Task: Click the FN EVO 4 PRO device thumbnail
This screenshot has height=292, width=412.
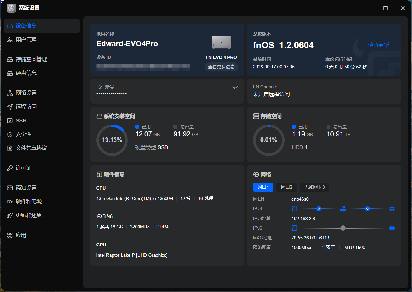Action: (x=221, y=42)
